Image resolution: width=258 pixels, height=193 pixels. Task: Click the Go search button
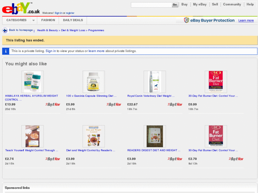175,5
